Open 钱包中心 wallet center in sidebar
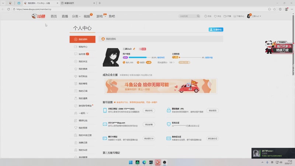Viewport: 295px width, 166px height. click(x=82, y=47)
